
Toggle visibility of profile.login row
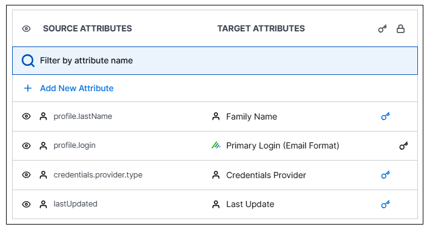tap(26, 145)
